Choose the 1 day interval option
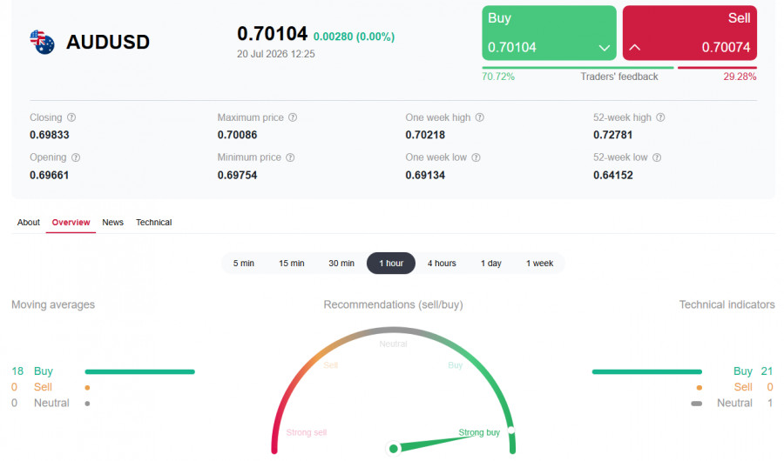This screenshot has width=784, height=461. (x=491, y=264)
